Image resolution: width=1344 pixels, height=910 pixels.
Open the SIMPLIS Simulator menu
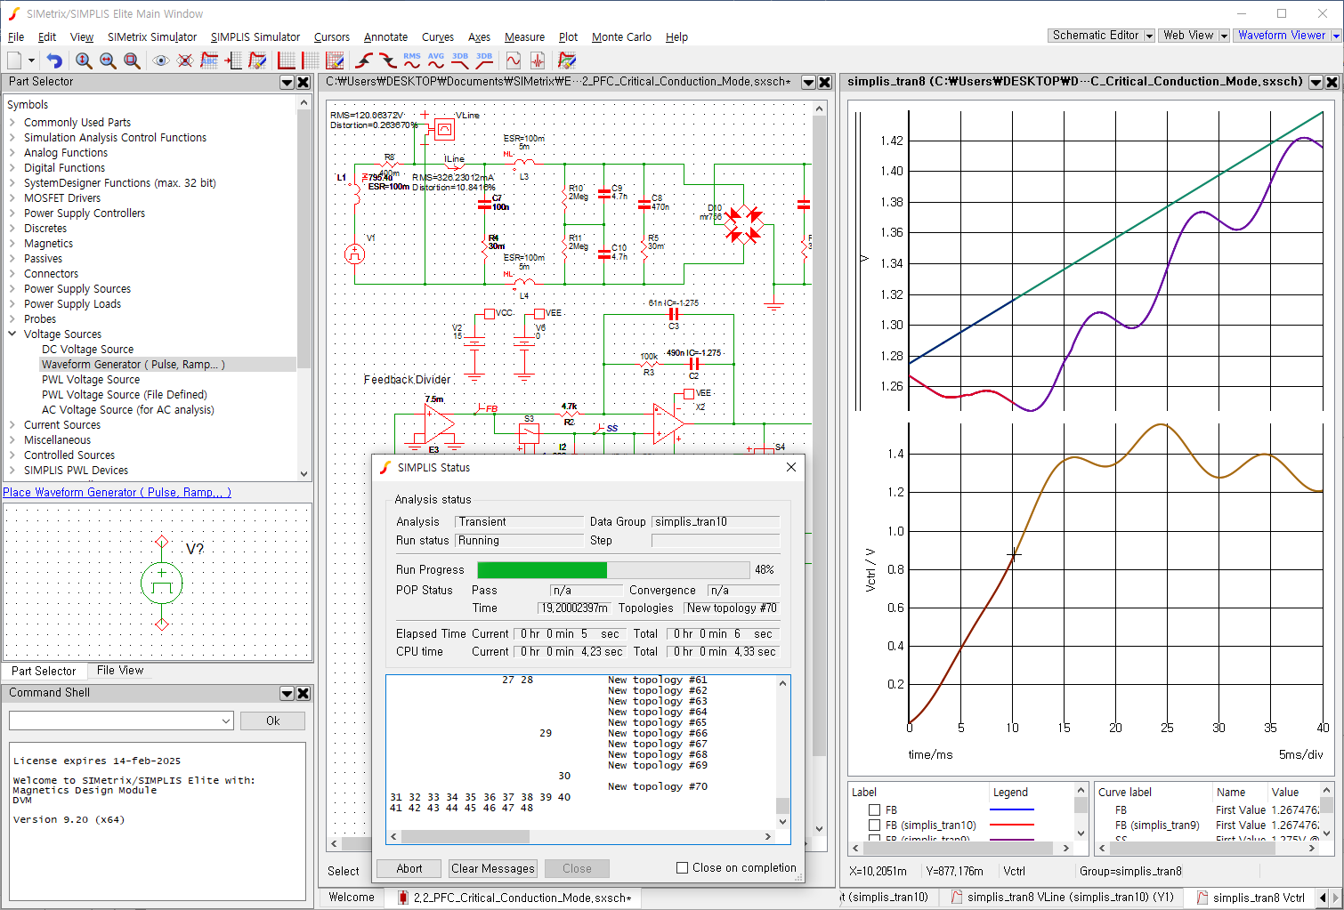pos(255,36)
